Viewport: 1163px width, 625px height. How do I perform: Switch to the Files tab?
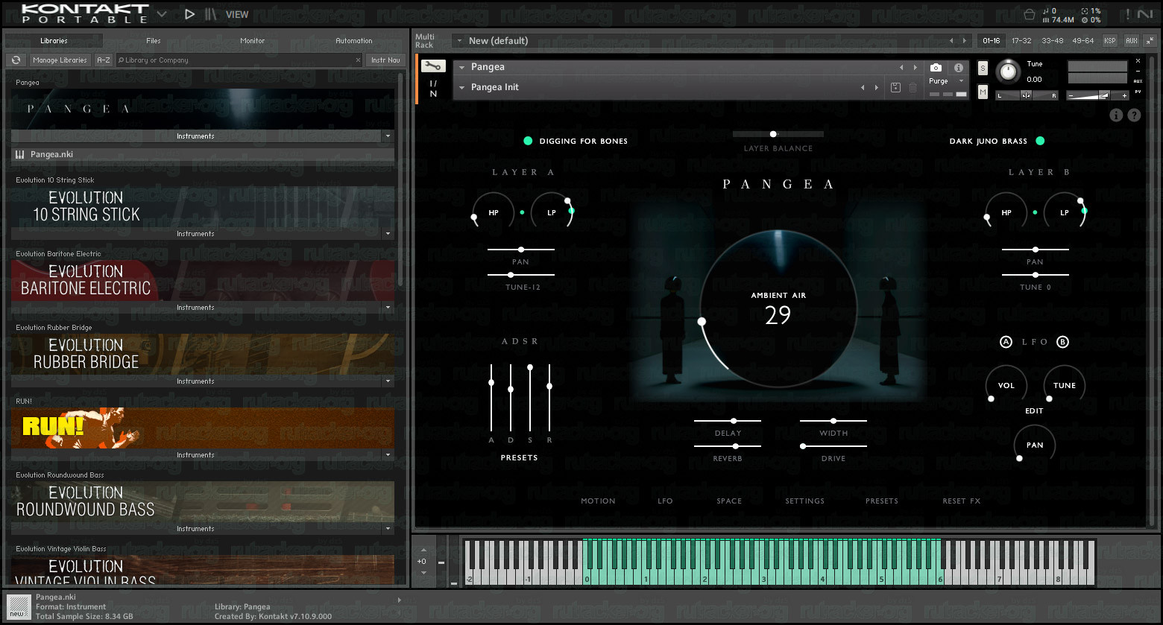pyautogui.click(x=154, y=41)
